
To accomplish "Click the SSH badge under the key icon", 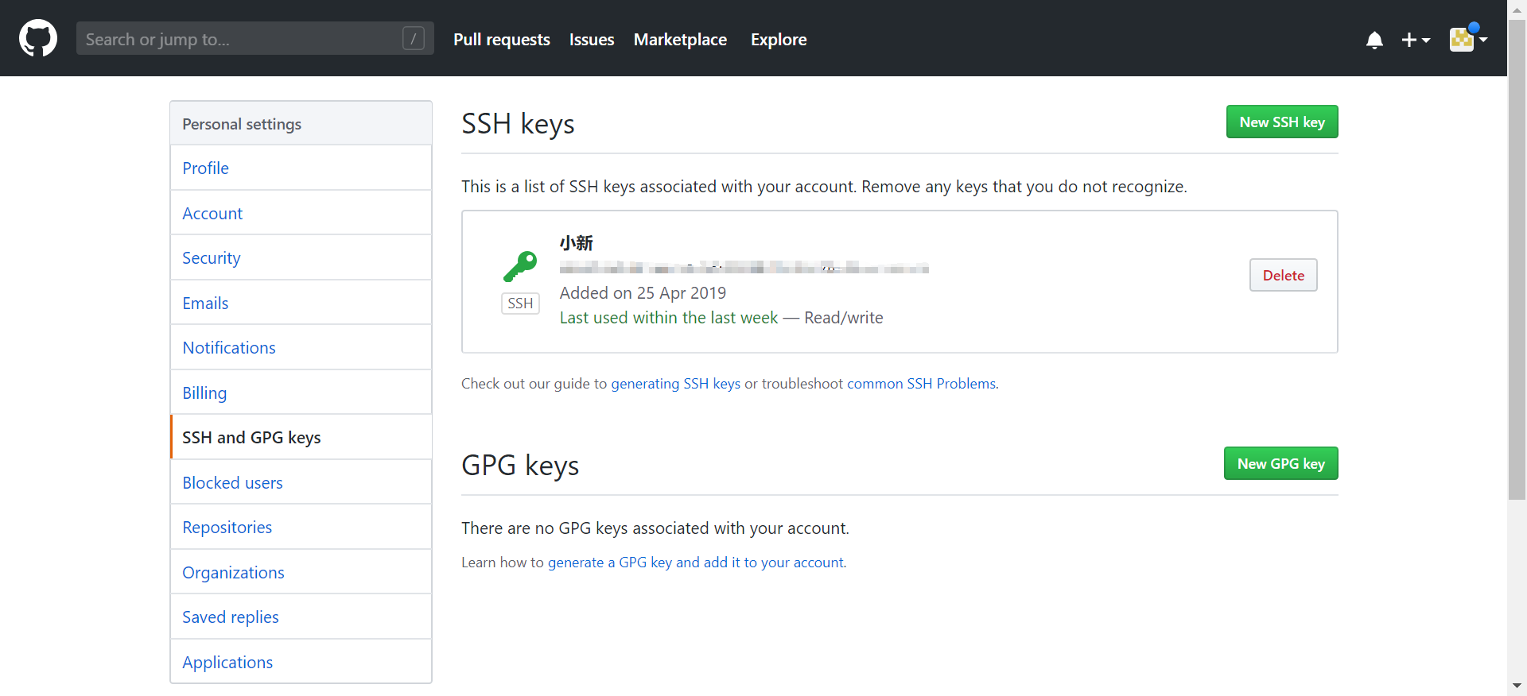I will click(x=520, y=304).
